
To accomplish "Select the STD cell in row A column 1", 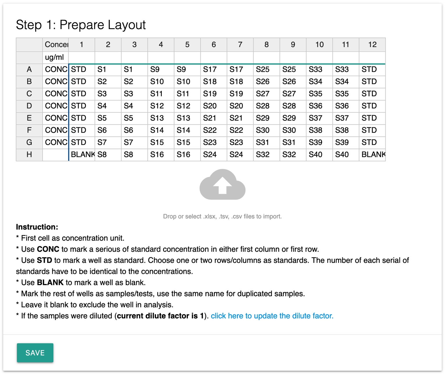I will coord(82,69).
